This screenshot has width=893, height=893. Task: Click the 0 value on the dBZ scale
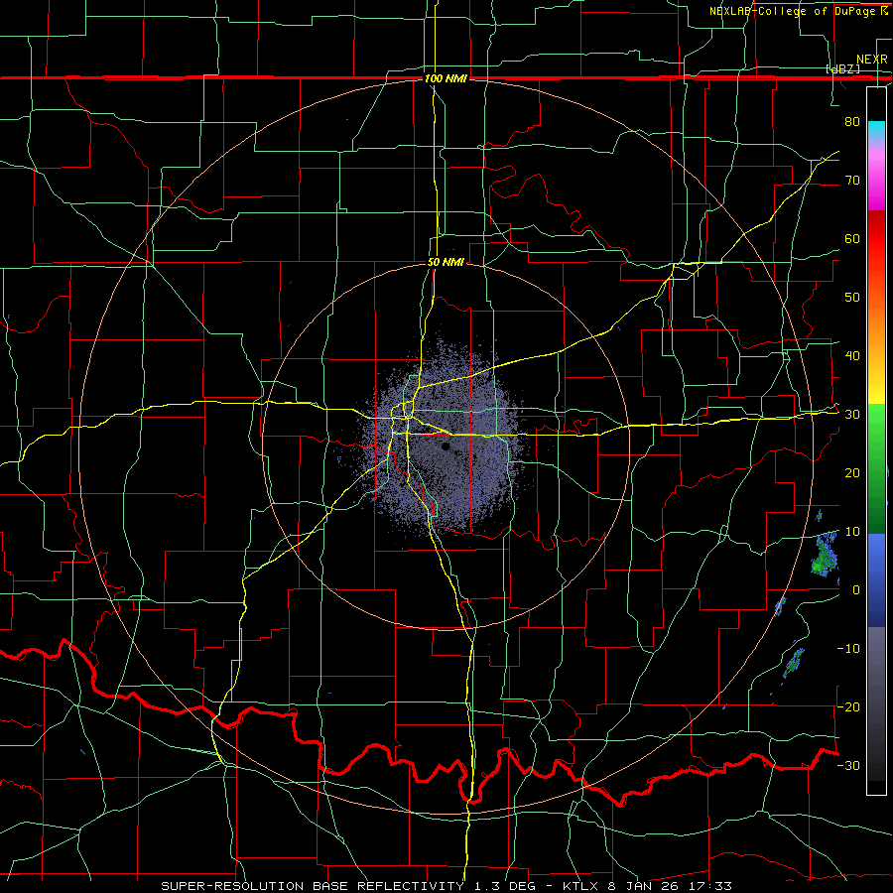pos(856,590)
